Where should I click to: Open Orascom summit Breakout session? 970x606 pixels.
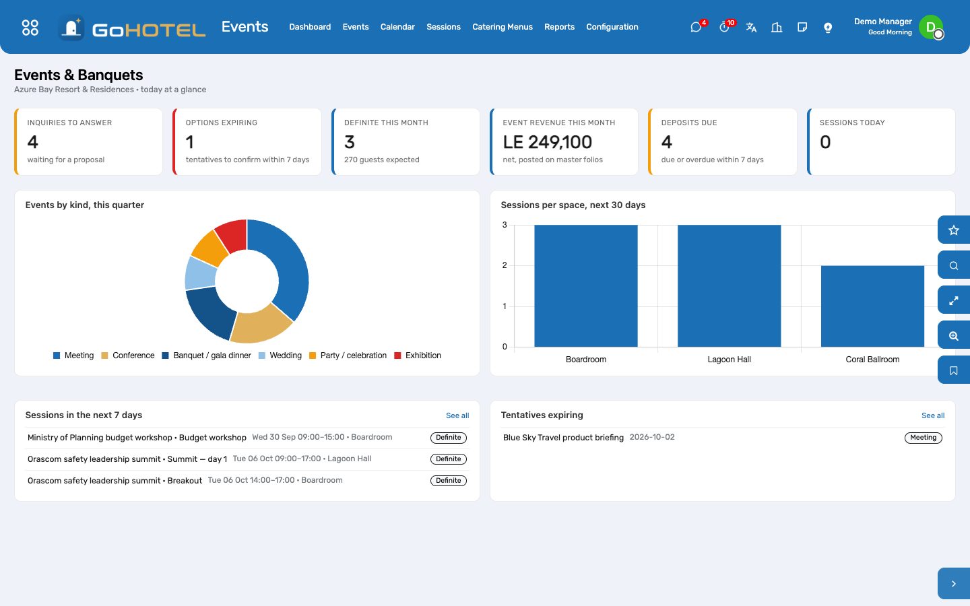(247, 481)
